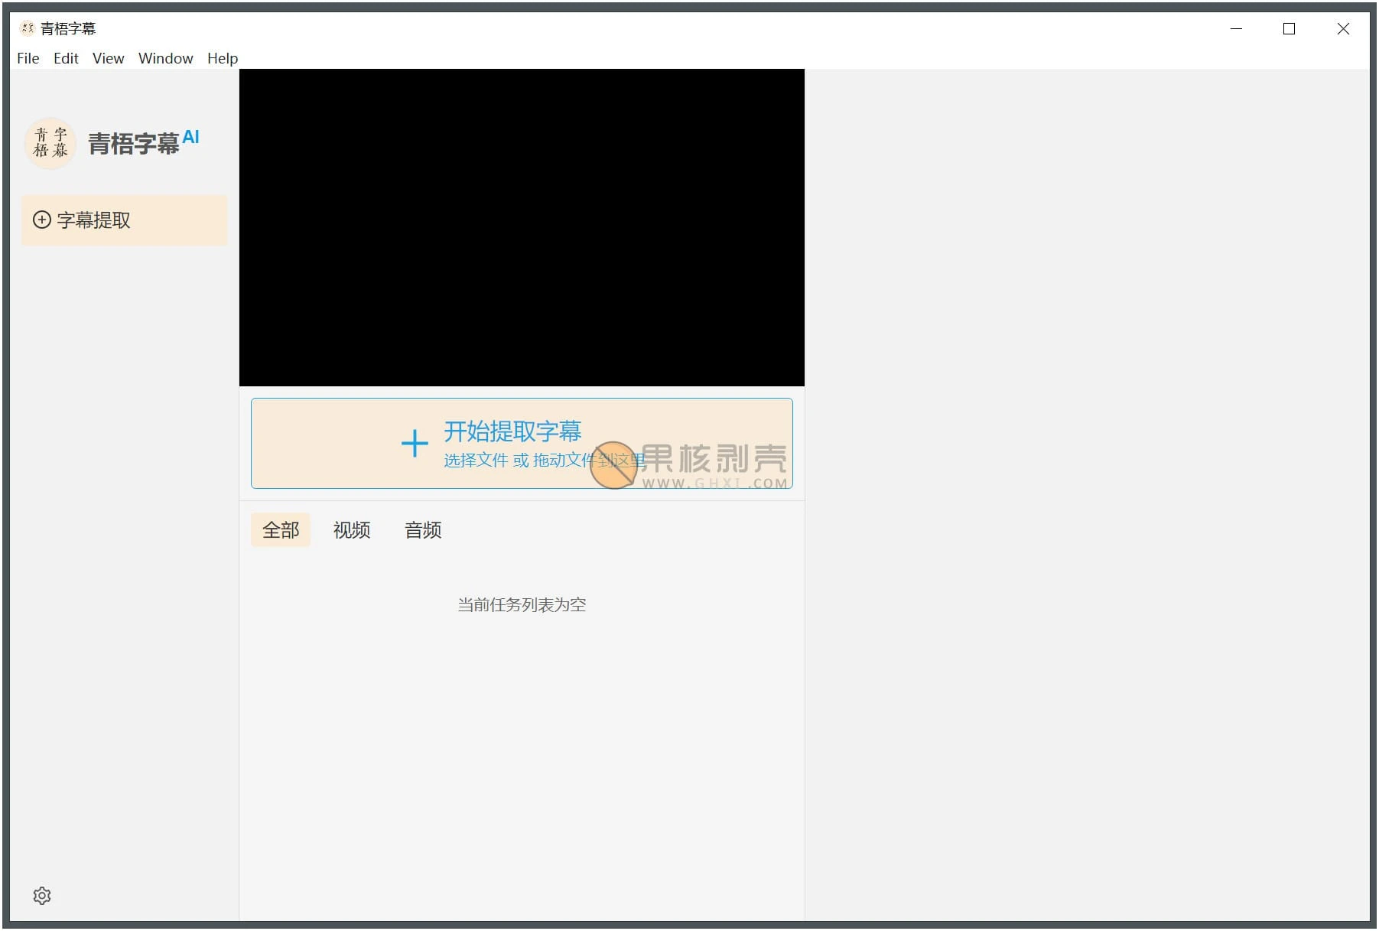Click the black video preview area

[522, 227]
